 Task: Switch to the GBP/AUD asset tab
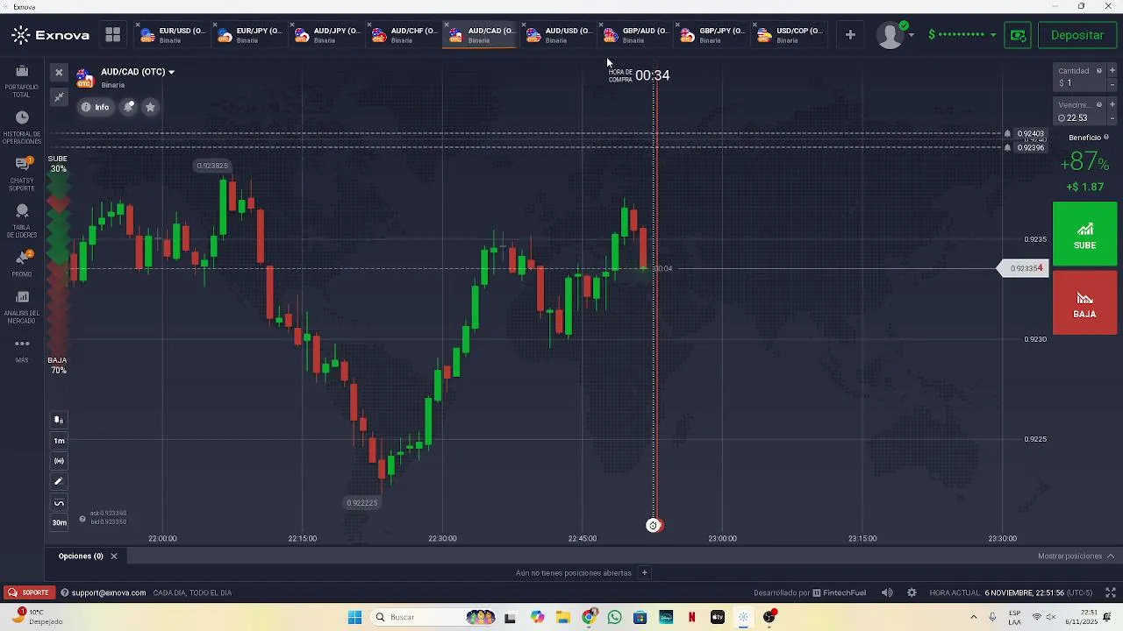[636, 35]
